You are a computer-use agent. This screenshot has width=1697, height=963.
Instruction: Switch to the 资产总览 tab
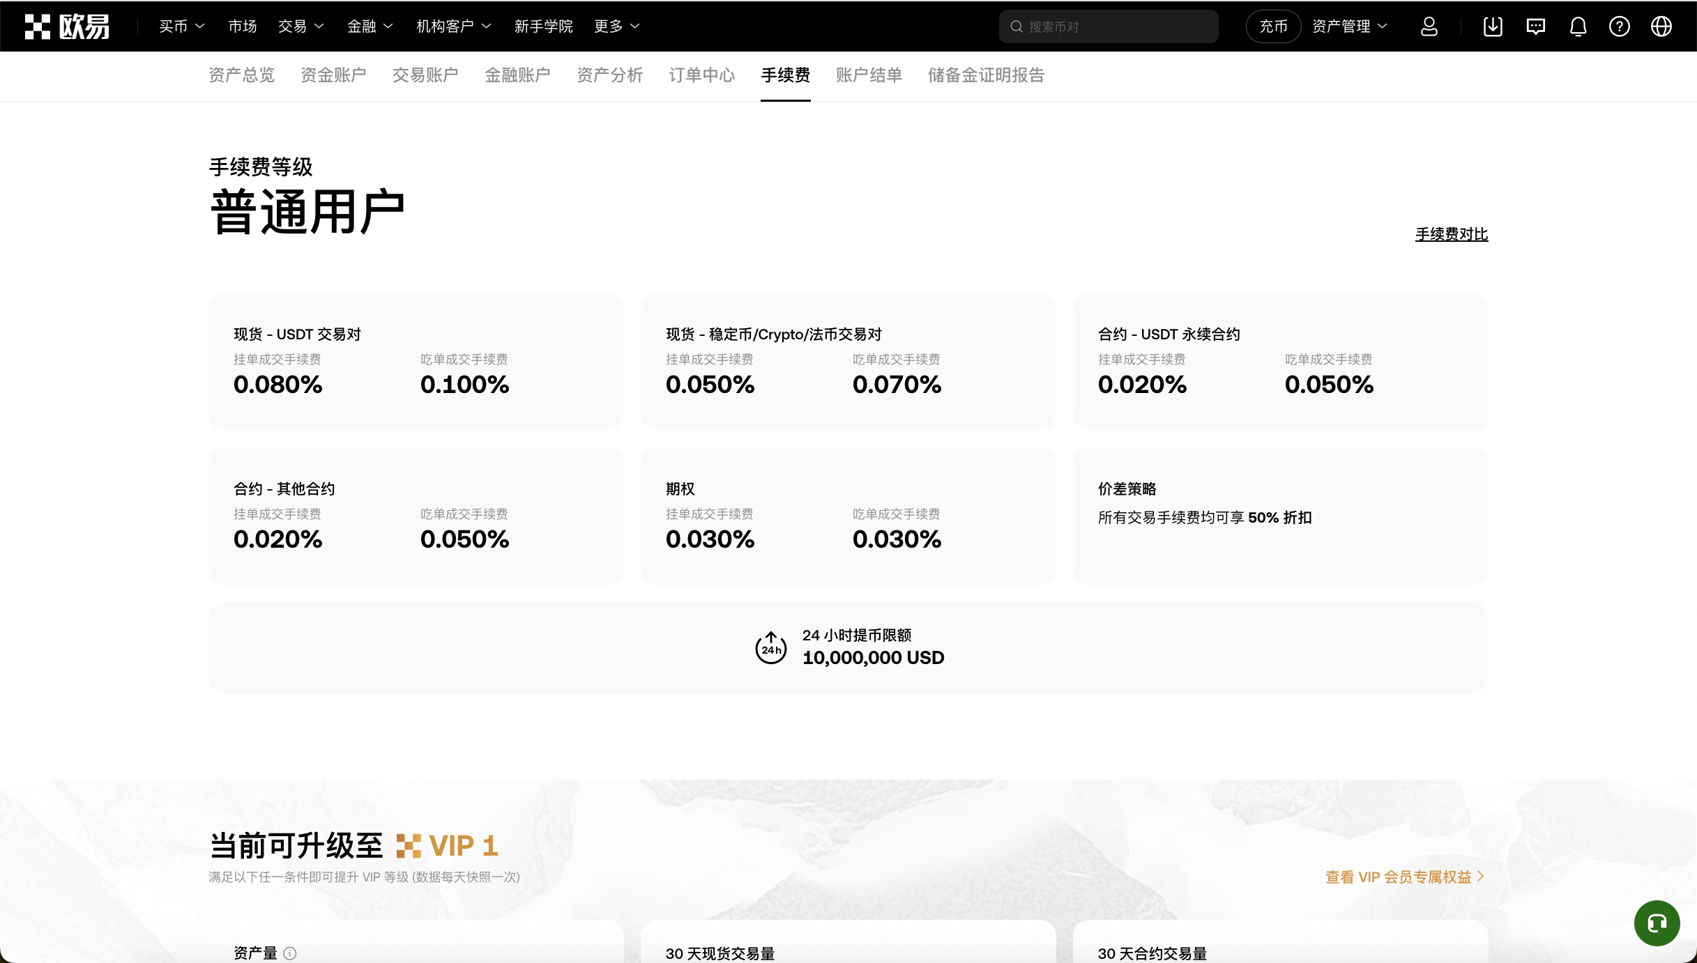point(241,75)
